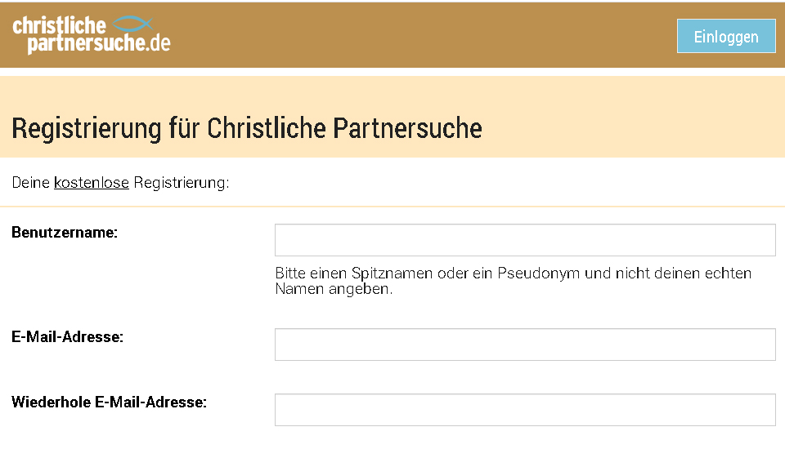Click the Wiederhole E-Mail-Adresse label
Viewport: 785px width, 458px height.
(x=109, y=402)
